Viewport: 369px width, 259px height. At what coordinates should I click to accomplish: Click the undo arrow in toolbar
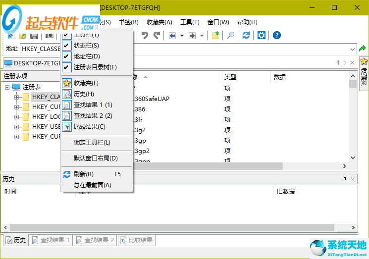pos(145,36)
